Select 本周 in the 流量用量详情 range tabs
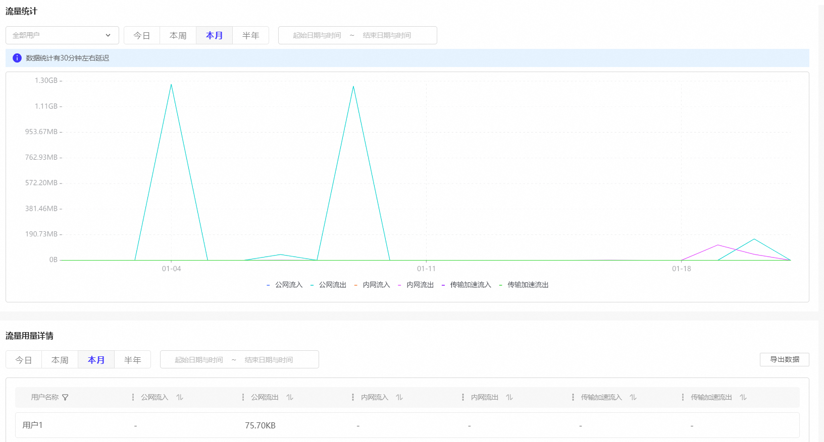 click(60, 360)
